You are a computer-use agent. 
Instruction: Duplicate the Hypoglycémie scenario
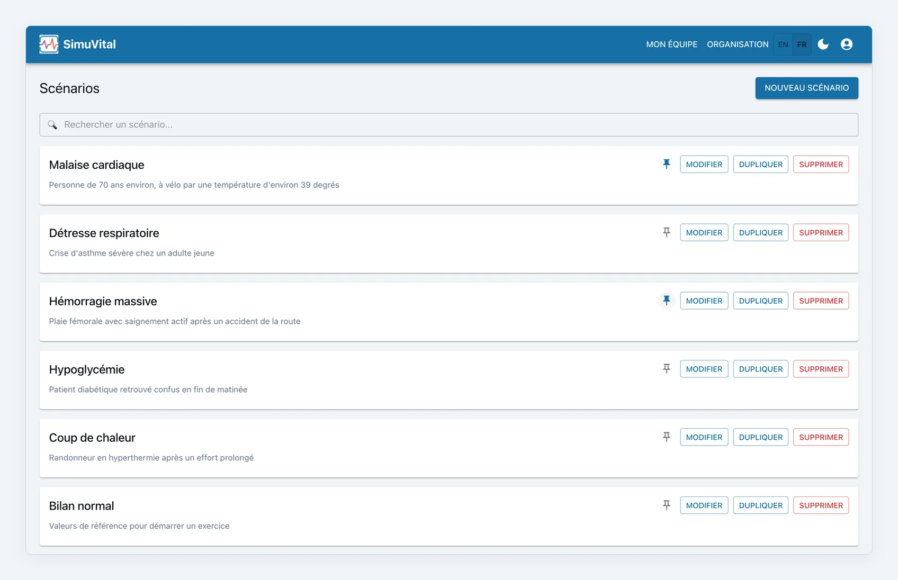coord(760,369)
